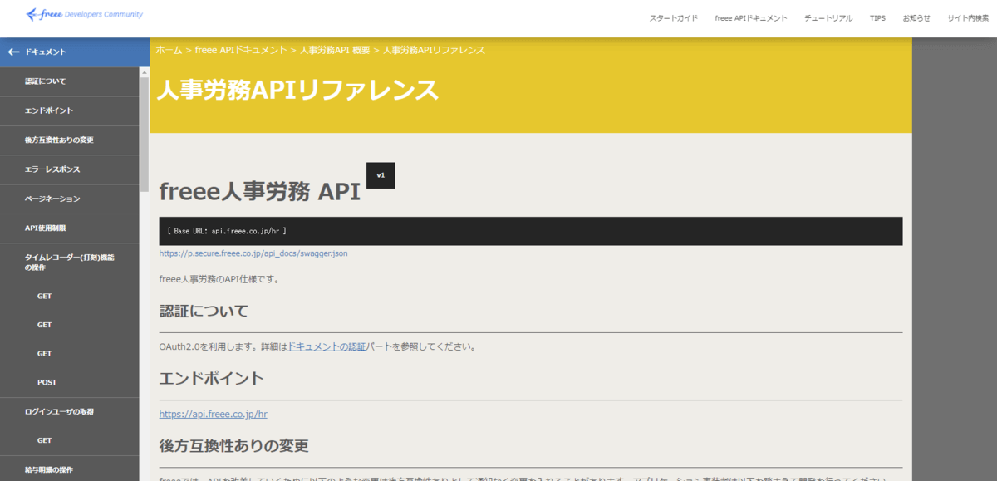Open the https://api.freee.co.jp/hr link
This screenshot has height=481, width=997.
pos(213,414)
